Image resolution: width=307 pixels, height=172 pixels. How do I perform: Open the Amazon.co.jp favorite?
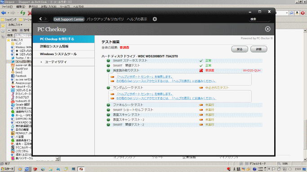pos(21,83)
